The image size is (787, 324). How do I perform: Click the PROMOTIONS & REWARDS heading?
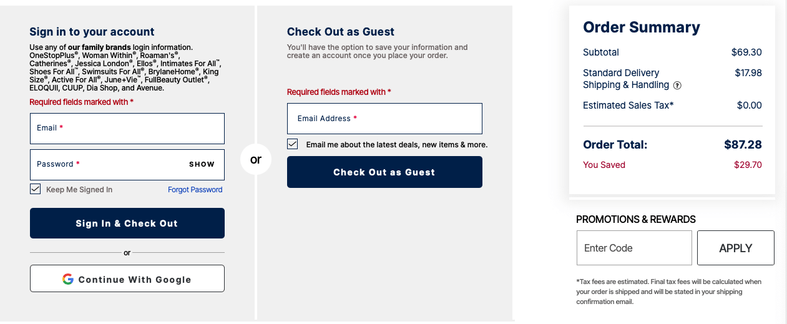636,219
